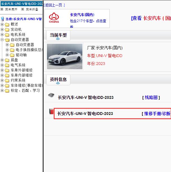This screenshot has height=172, width=171.
Task: Click the blue 长安汽车-UNI-V智电iDD title bar
Action: [x=22, y=4]
